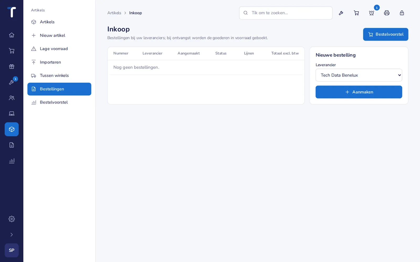Click the Nummer column header

[121, 53]
